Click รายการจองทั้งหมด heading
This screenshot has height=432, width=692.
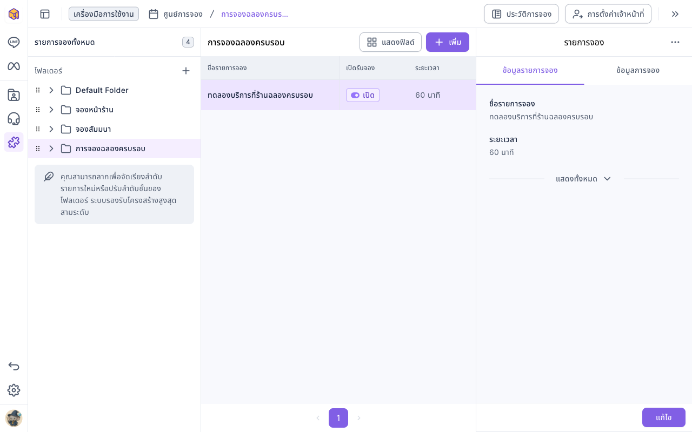click(x=64, y=42)
